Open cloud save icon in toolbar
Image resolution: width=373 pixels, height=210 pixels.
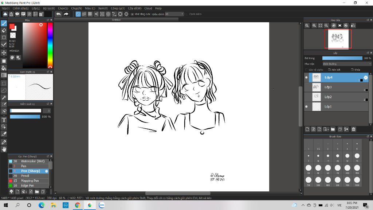(x=5, y=14)
